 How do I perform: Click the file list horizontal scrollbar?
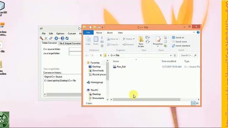[146, 100]
